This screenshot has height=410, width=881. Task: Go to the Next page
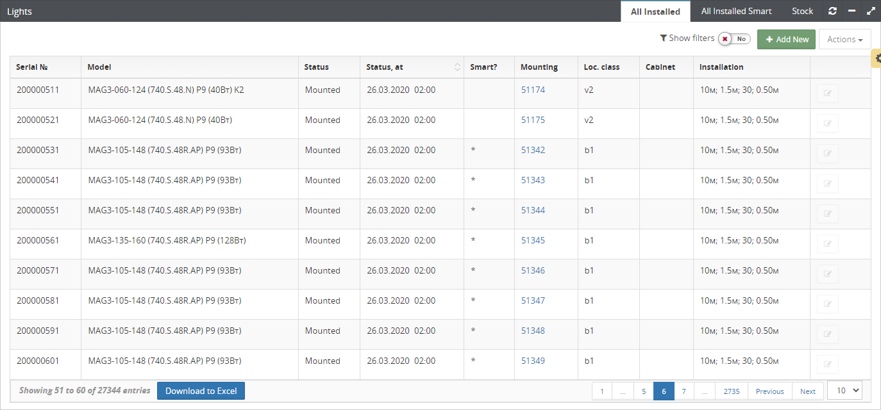807,391
